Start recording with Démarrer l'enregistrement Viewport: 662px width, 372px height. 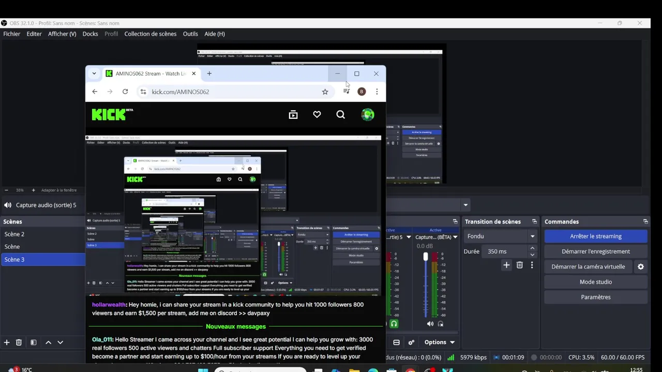[596, 252]
